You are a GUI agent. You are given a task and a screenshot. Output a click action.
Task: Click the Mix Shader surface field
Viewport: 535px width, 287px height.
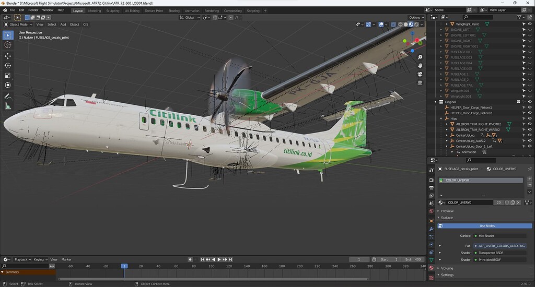(500, 236)
